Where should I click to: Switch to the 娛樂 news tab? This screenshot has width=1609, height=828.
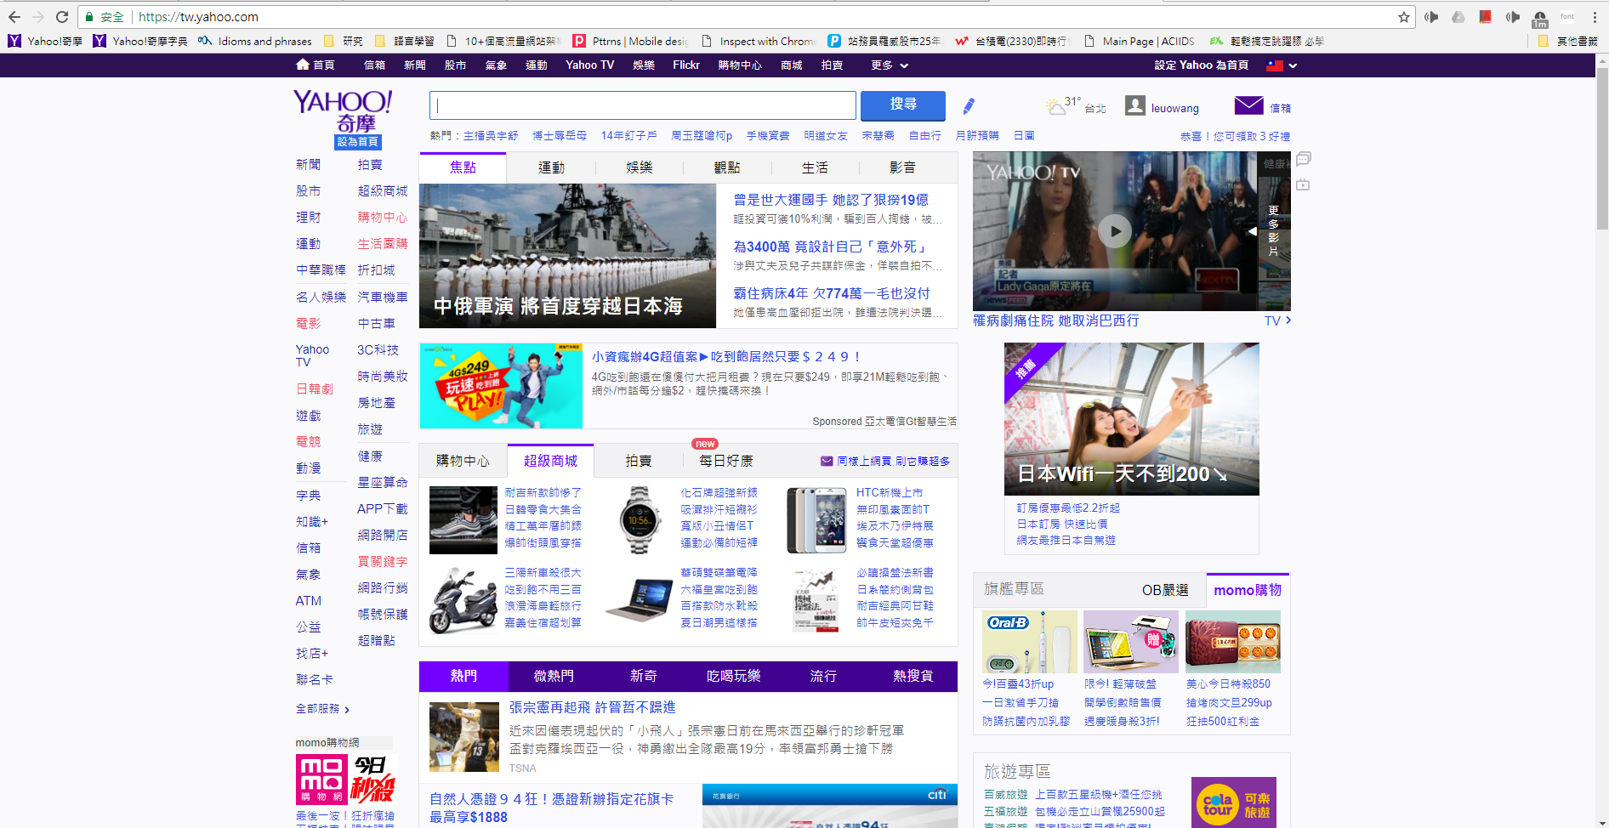click(639, 167)
